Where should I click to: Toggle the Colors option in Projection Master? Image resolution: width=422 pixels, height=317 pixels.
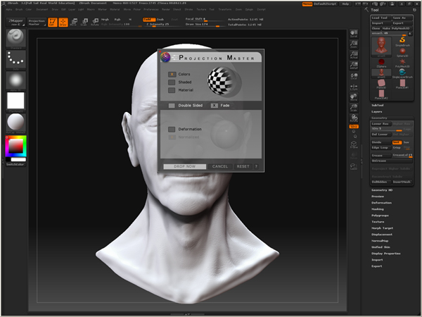(172, 74)
